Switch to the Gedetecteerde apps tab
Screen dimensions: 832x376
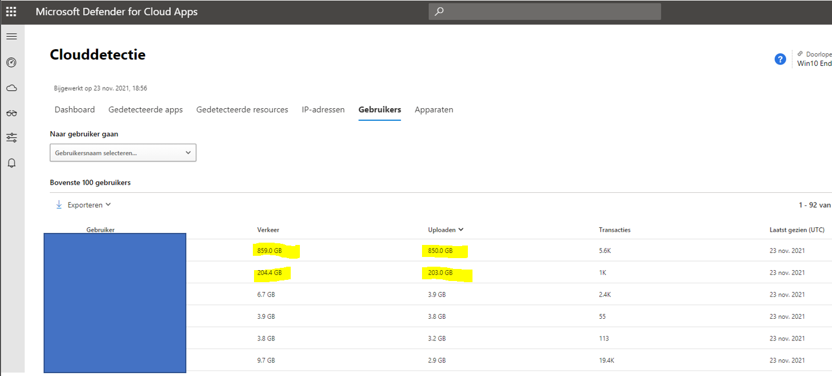point(146,109)
